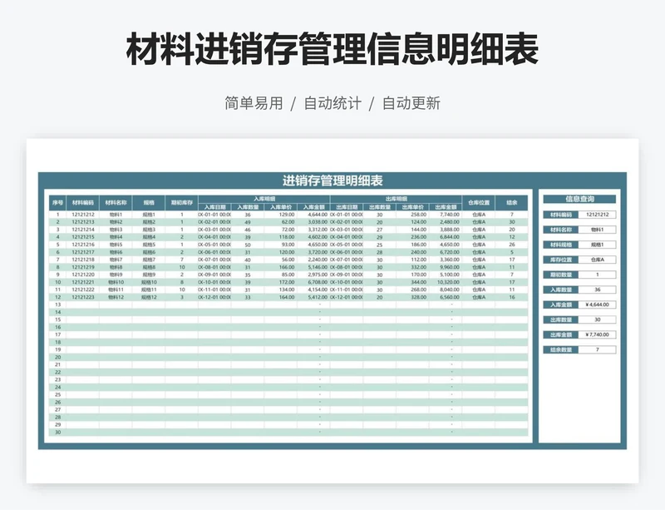The image size is (665, 510).
Task: Click row number 20 in the table
Action: [x=57, y=357]
